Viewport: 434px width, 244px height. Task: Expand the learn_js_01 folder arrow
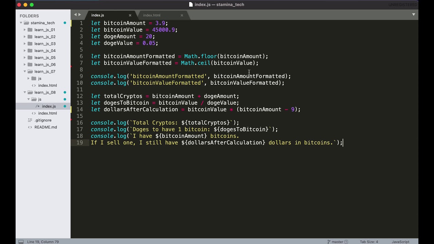pos(25,30)
